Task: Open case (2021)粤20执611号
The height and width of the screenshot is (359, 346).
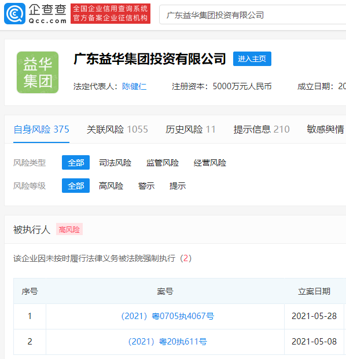Action: (168, 342)
